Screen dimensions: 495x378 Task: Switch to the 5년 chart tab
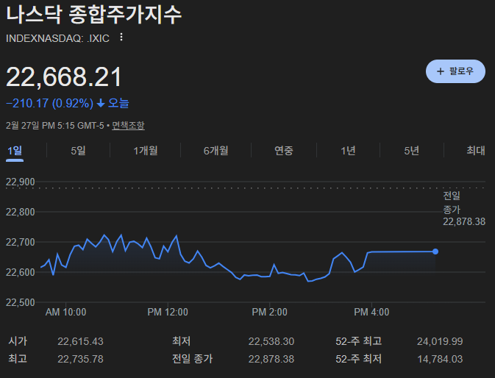click(x=411, y=151)
